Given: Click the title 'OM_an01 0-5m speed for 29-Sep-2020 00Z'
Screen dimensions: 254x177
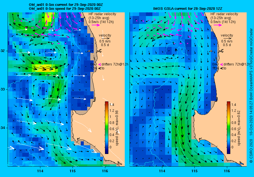Looking at the screenshot, I should tap(65, 8).
